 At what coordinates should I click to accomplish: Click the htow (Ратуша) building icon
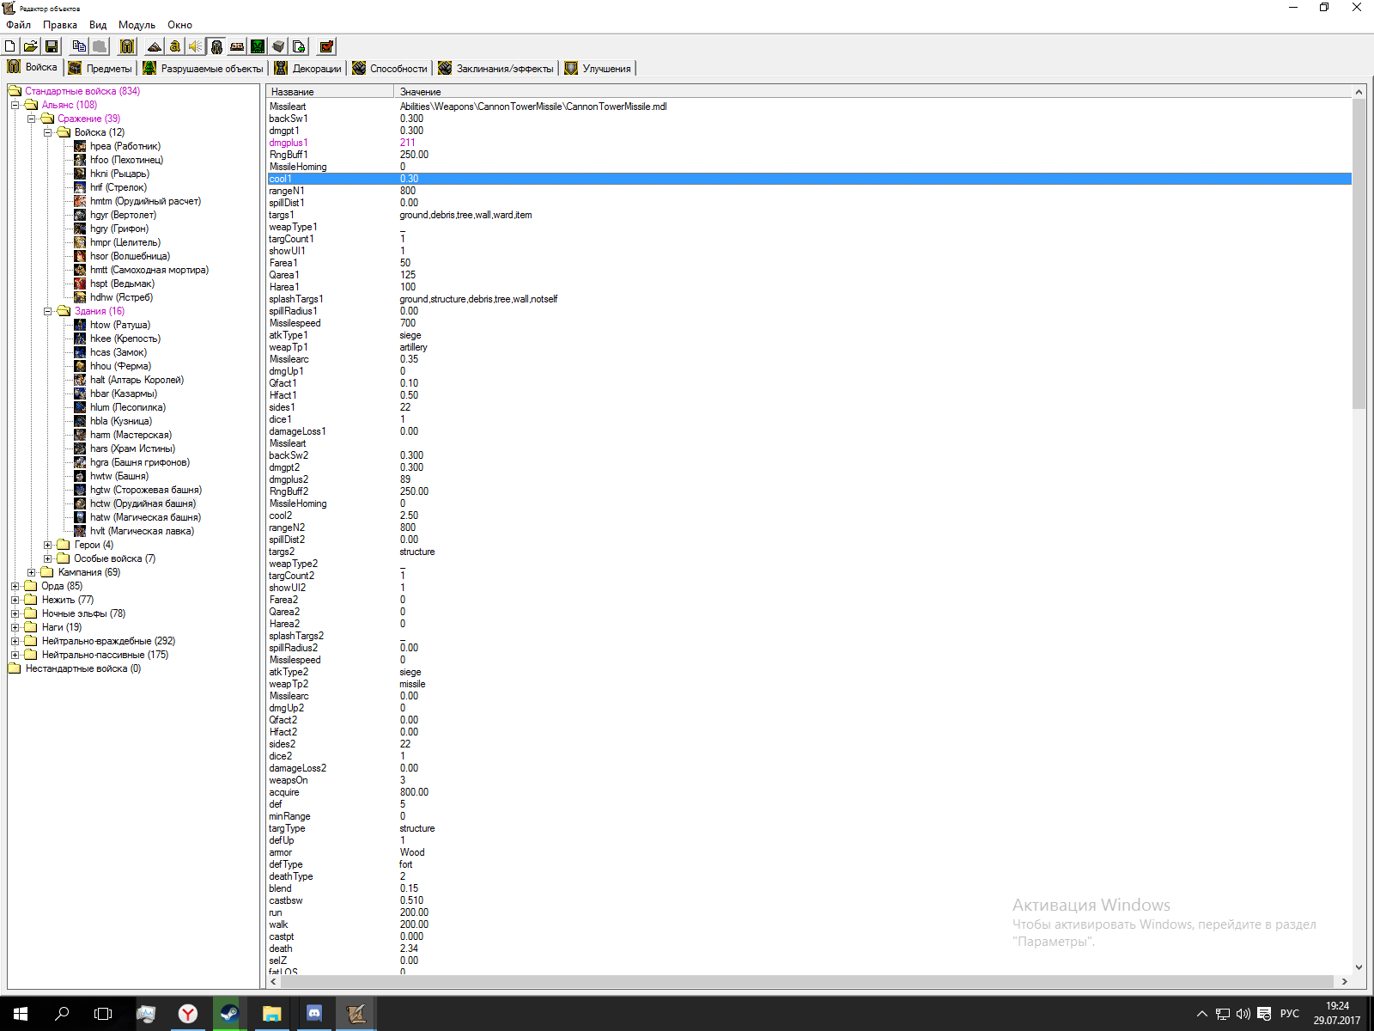[x=80, y=325]
